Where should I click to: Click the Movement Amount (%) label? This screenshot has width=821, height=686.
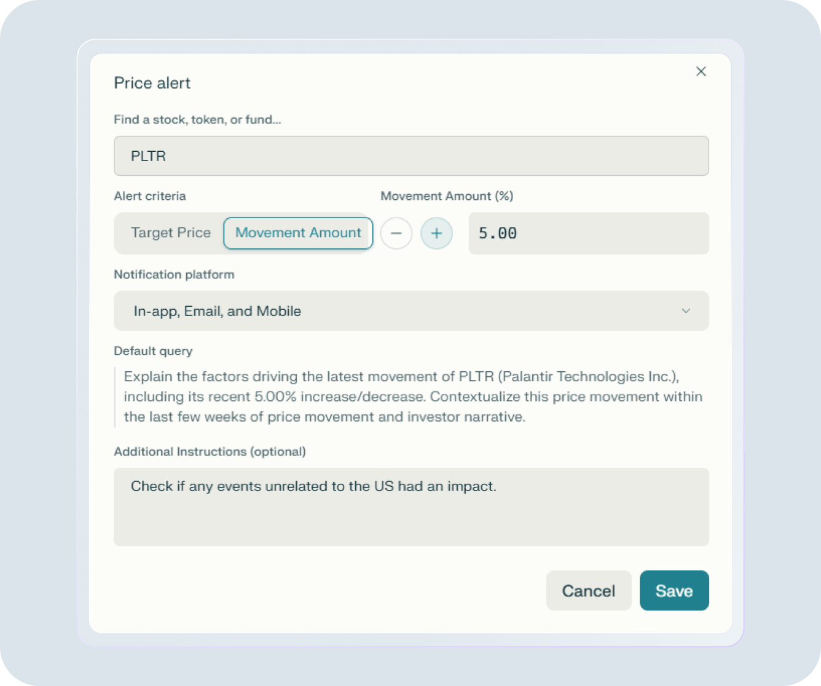[x=447, y=195]
